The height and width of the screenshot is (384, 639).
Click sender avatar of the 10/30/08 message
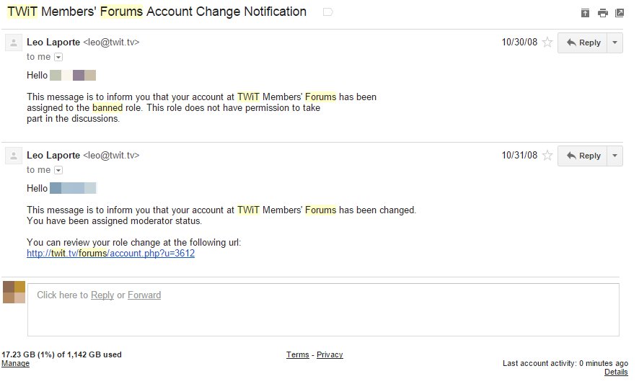pos(14,43)
